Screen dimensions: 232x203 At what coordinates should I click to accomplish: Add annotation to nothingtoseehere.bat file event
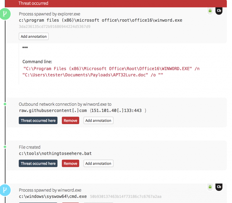point(98,164)
